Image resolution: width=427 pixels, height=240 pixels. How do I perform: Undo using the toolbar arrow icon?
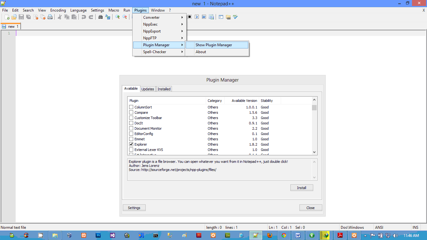(84, 17)
